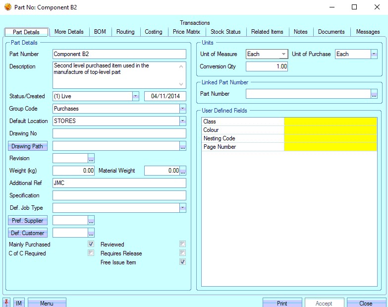Click the red pin icon at bottom left
This screenshot has width=388, height=307.
coord(7,303)
